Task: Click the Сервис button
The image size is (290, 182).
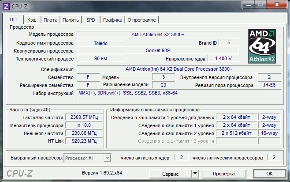Action: pos(170,174)
